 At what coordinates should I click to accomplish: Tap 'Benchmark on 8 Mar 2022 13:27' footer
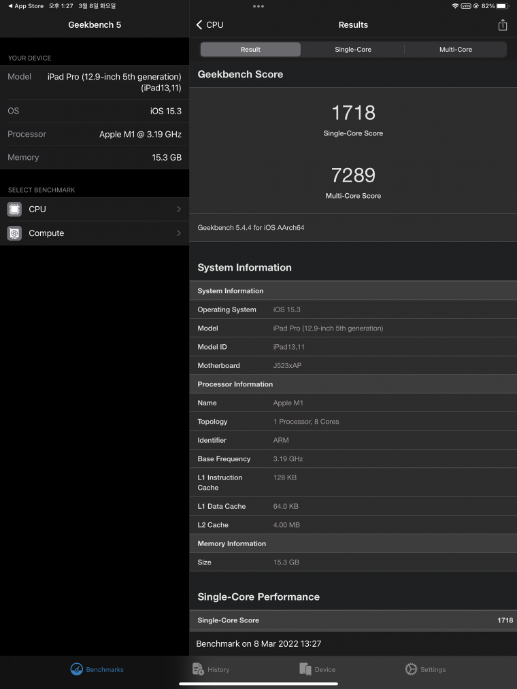click(258, 643)
